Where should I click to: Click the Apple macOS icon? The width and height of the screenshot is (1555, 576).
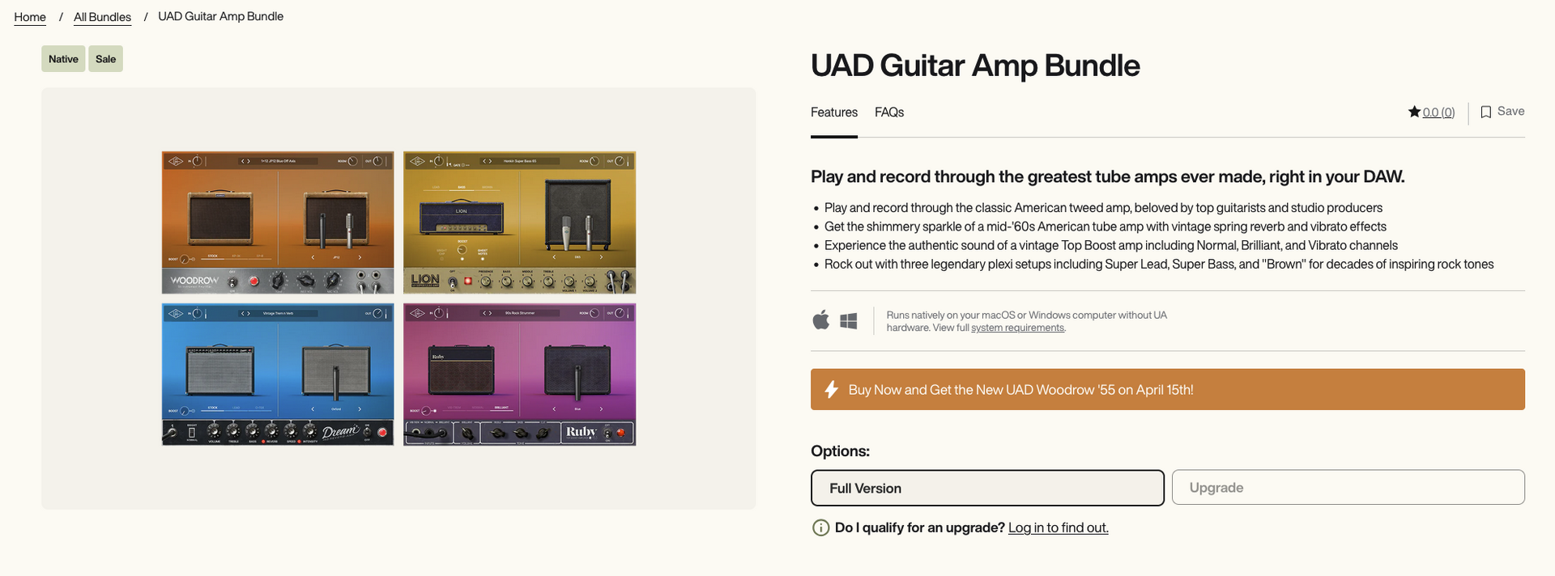[x=821, y=320]
